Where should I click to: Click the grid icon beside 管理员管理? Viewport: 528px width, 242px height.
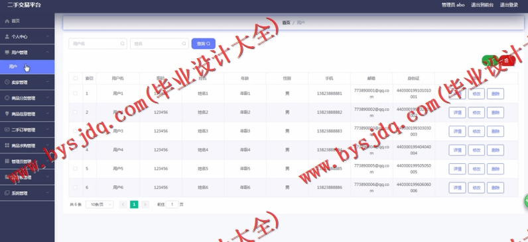coord(7,161)
